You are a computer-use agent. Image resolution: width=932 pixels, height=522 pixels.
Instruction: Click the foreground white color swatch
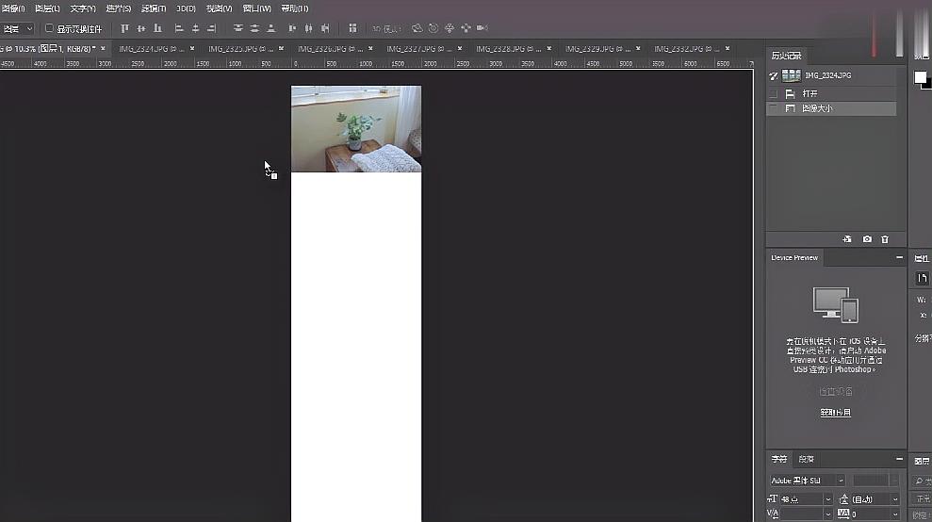pos(920,77)
